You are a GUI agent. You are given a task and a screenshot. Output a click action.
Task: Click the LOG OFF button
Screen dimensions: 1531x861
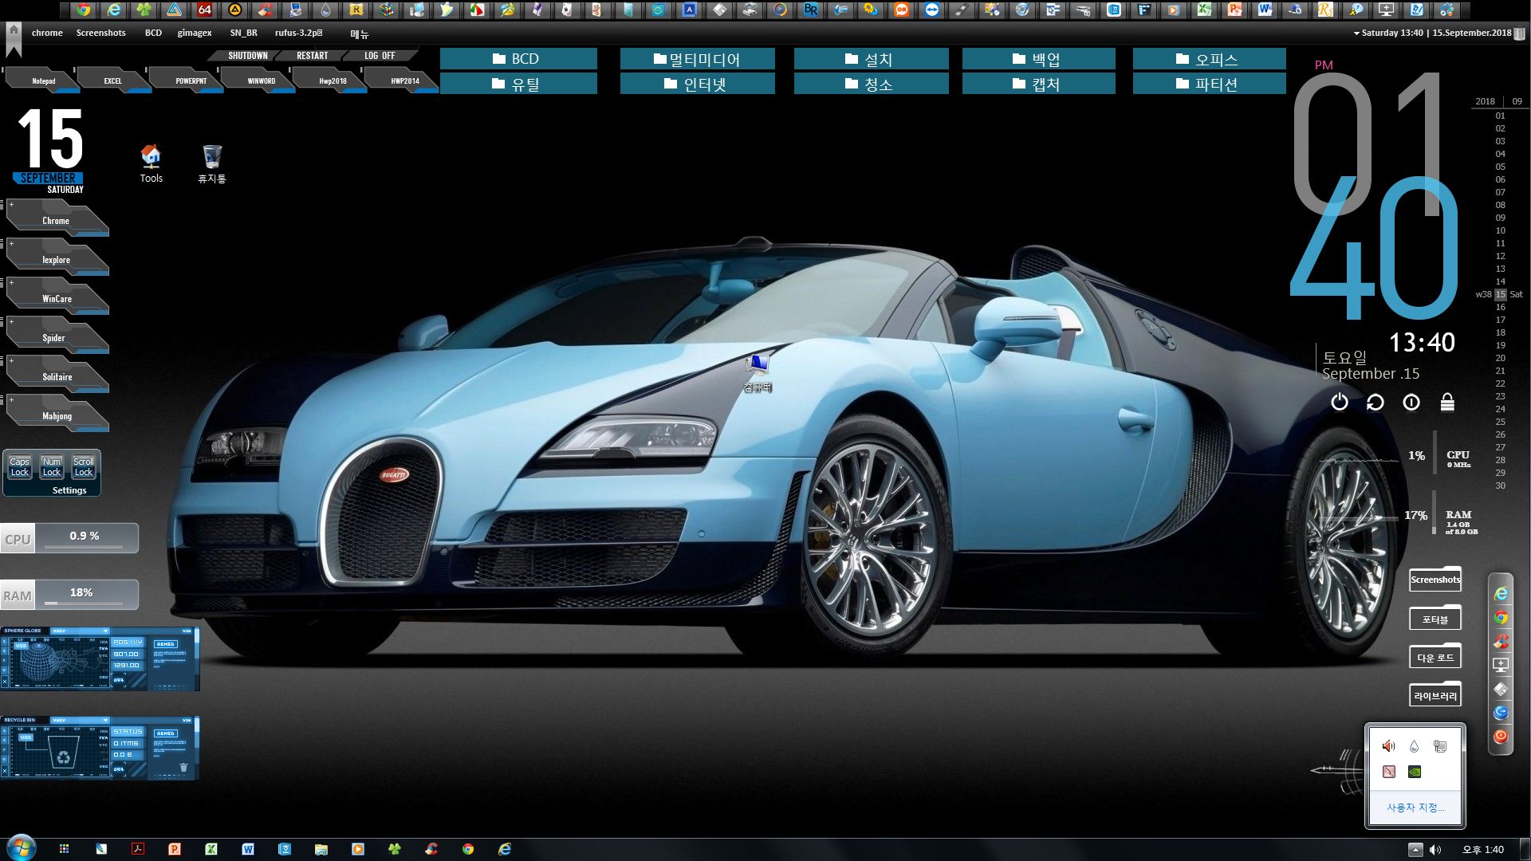point(380,56)
